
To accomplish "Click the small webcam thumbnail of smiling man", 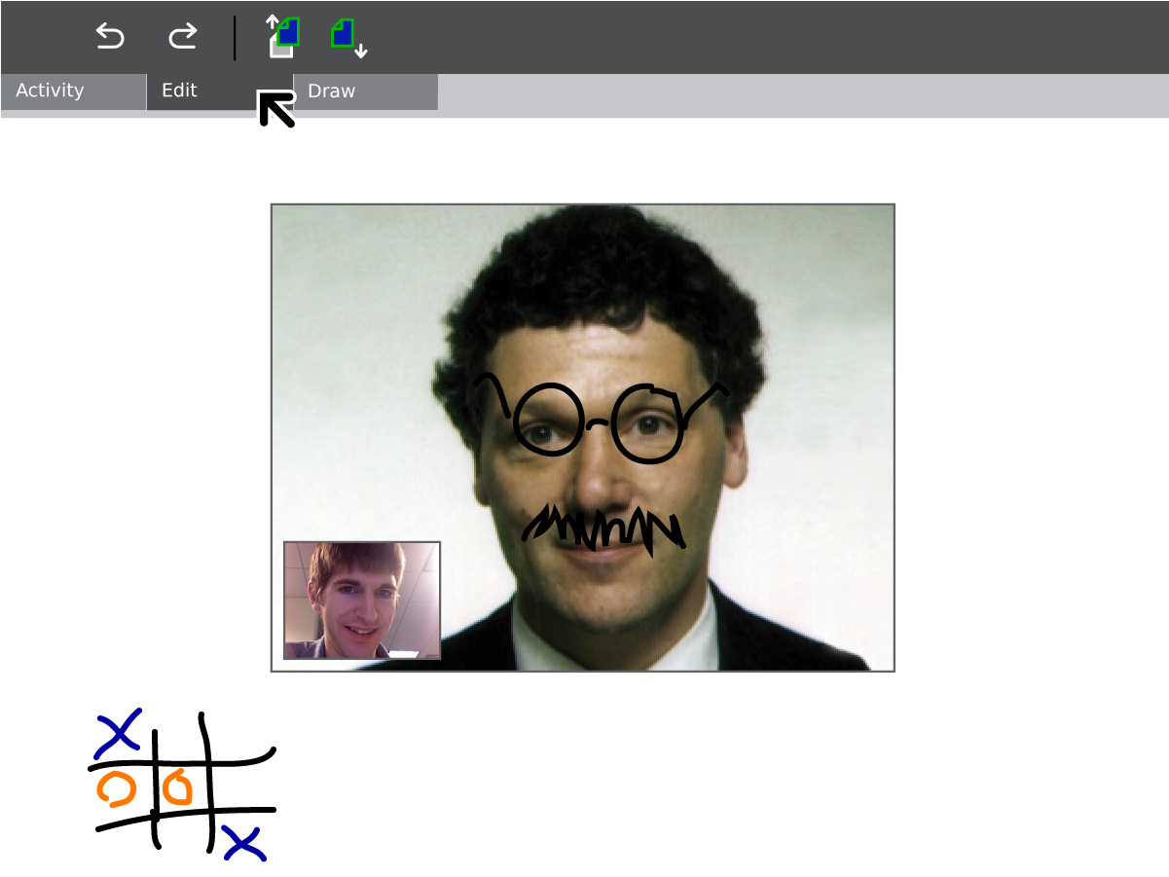I will [362, 601].
